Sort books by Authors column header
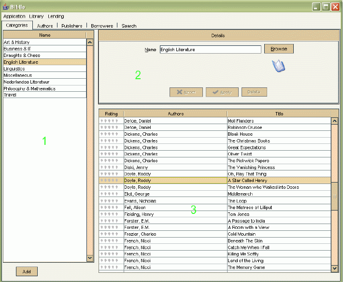343x282 pixels. (x=175, y=113)
